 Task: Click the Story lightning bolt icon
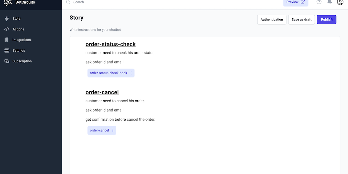point(7,19)
